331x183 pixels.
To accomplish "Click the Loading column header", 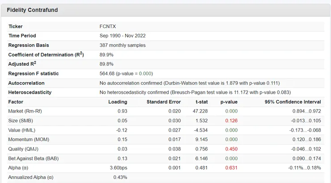I will [x=118, y=102].
